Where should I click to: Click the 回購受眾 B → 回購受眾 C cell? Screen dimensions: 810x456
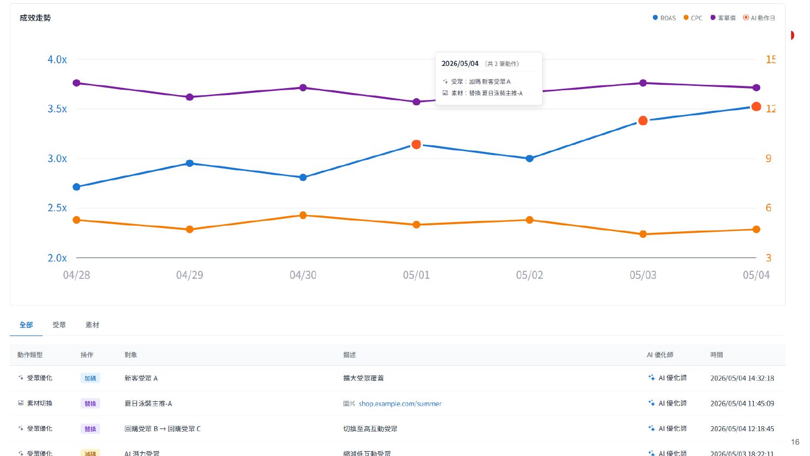(163, 429)
